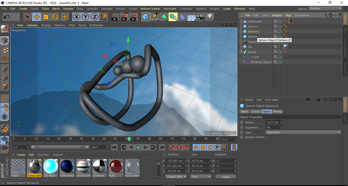This screenshot has height=186, width=348.
Task: Select the Ruby material swatch
Action: (116, 168)
